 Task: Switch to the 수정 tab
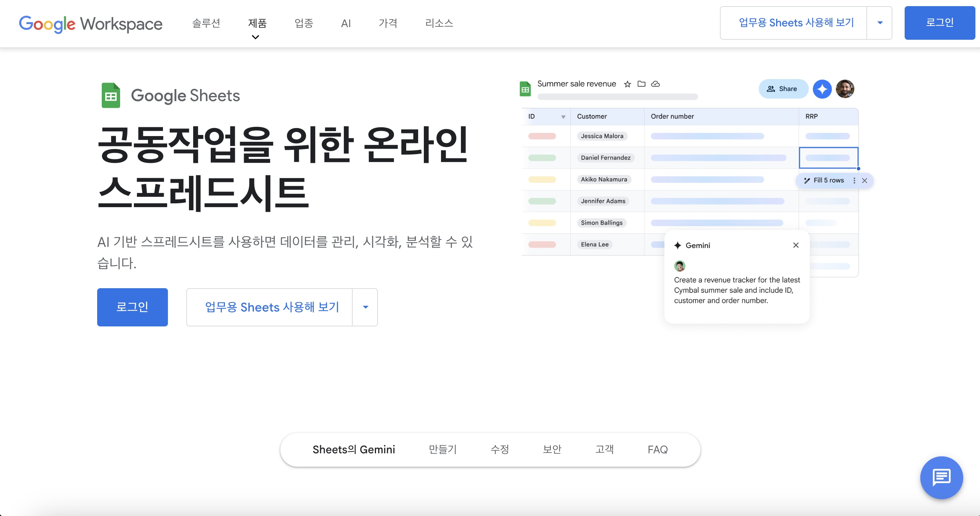click(500, 449)
